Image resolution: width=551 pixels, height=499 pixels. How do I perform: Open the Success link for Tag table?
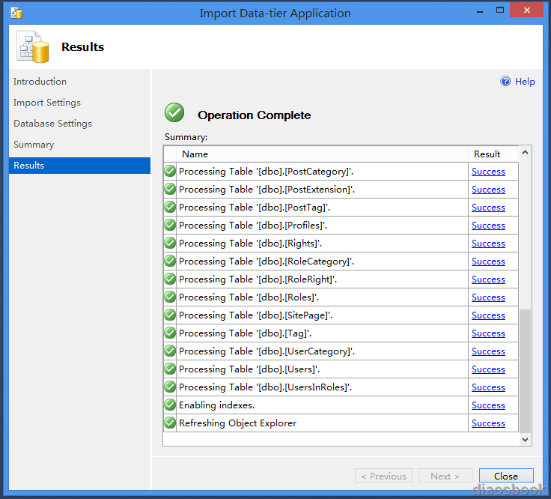[488, 333]
